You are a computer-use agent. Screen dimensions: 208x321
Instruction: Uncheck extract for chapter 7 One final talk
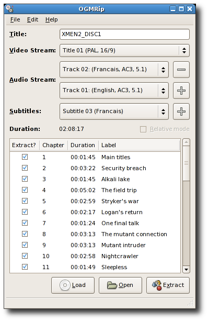(x=25, y=223)
